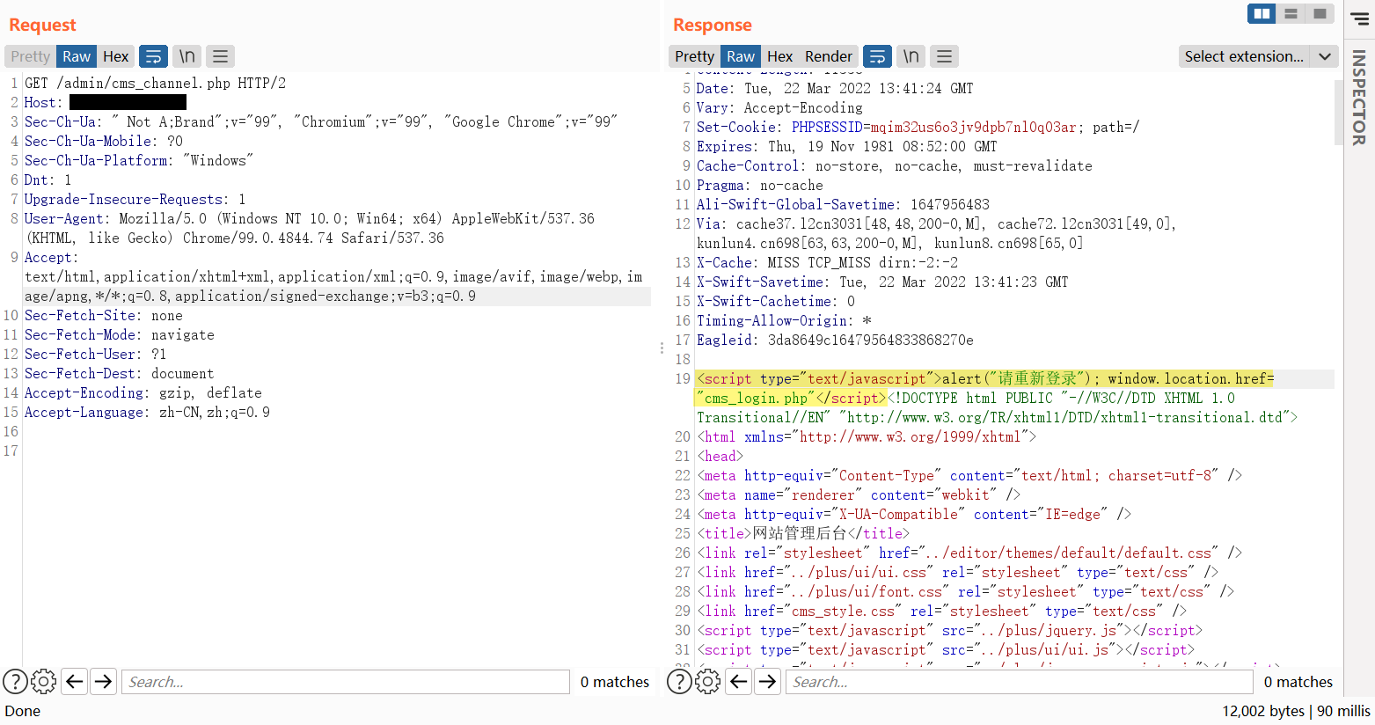1375x725 pixels.
Task: Select the Hex tab in Request
Action: pos(116,56)
